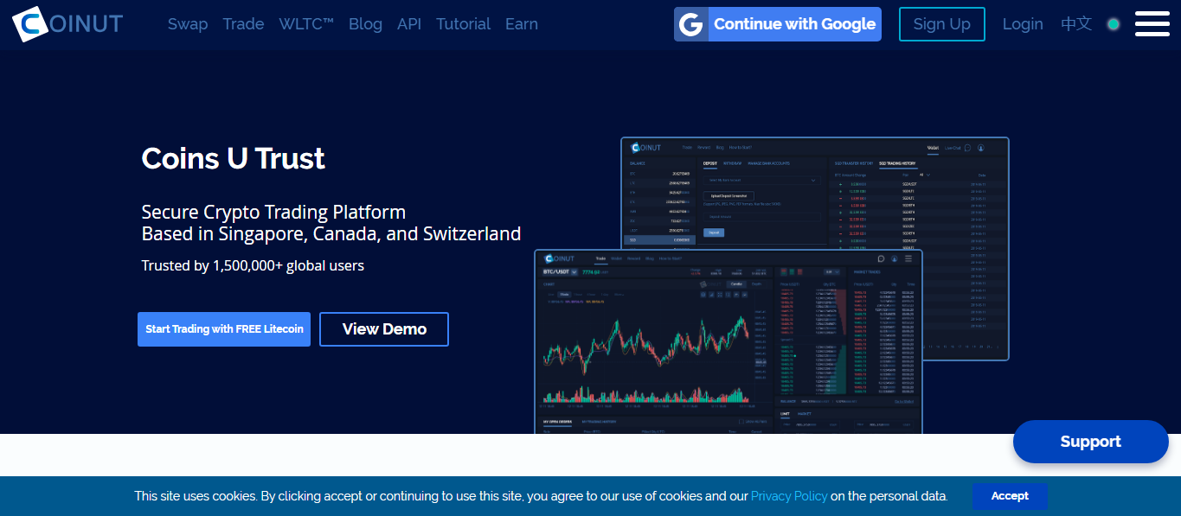This screenshot has height=516, width=1181.
Task: Open the Swap menu item
Action: point(188,24)
